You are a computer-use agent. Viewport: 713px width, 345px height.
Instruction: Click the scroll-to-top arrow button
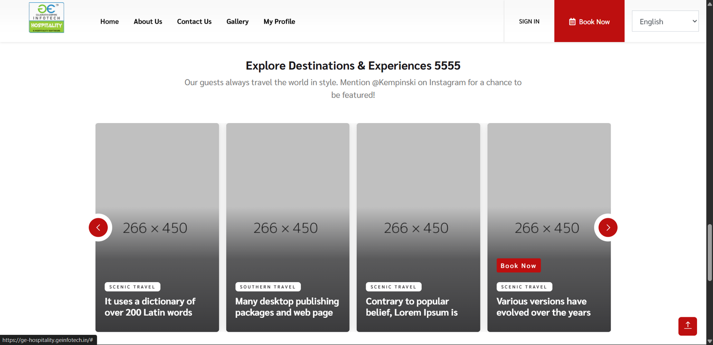point(687,326)
